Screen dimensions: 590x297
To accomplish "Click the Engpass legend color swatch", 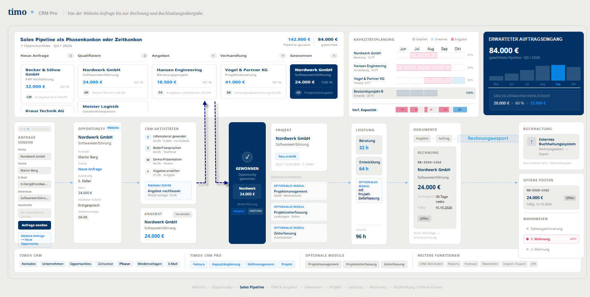I will click(453, 39).
